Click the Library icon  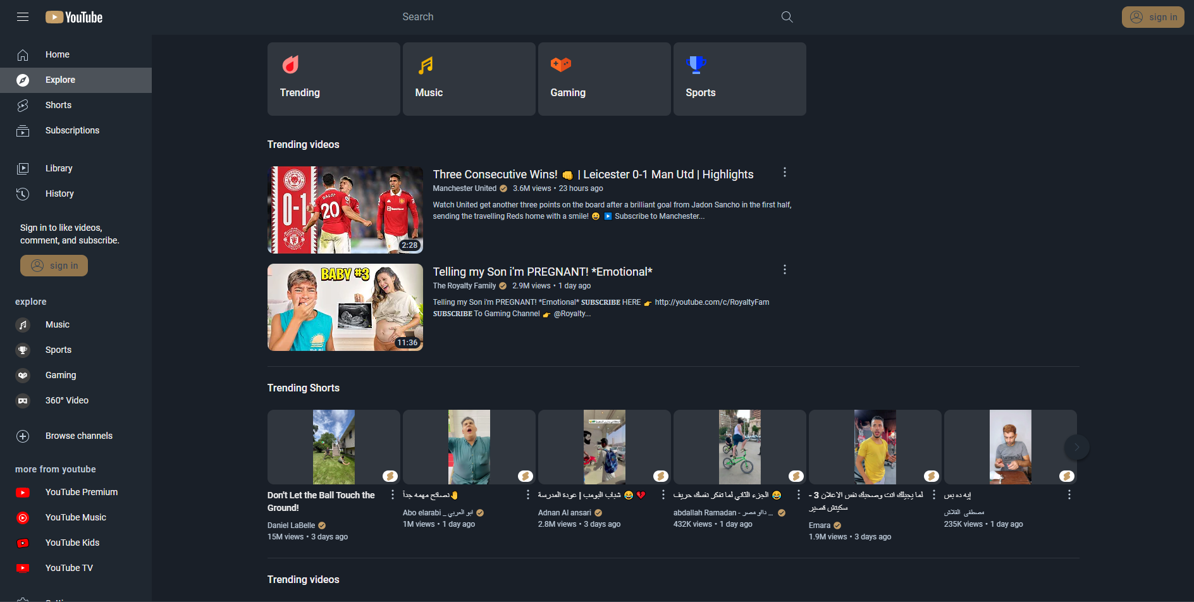[x=23, y=169]
